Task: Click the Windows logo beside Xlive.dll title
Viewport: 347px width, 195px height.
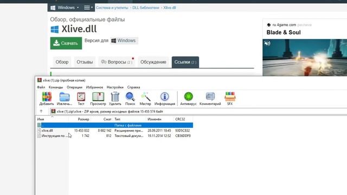Action: 55,29
